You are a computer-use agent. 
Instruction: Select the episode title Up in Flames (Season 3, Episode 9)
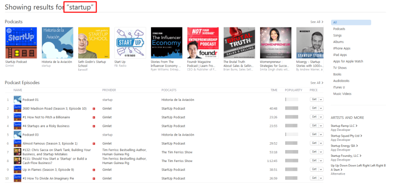tap(48, 170)
